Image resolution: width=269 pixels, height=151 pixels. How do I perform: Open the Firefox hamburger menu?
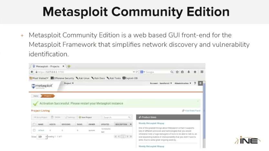(x=202, y=72)
